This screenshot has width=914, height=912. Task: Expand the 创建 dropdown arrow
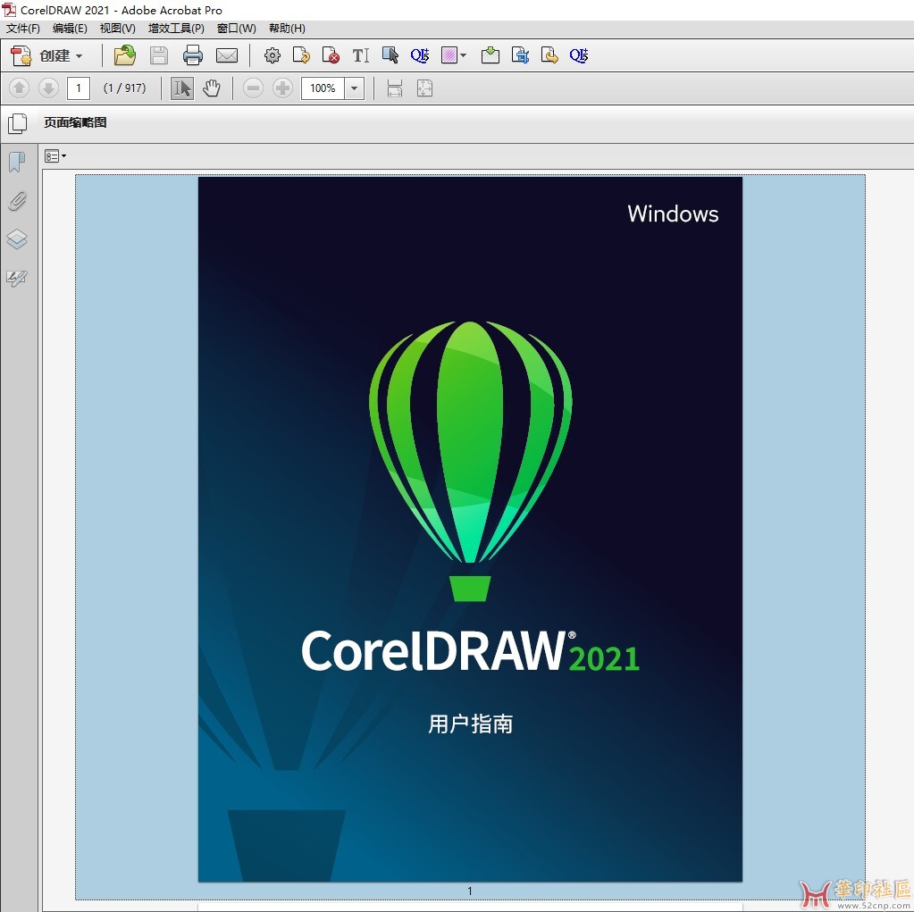click(79, 56)
